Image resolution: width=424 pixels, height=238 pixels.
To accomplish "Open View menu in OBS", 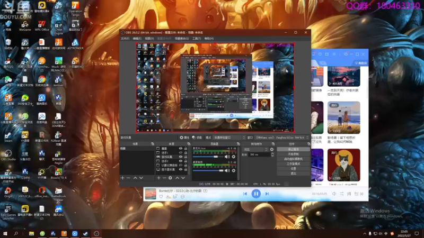I will point(149,39).
